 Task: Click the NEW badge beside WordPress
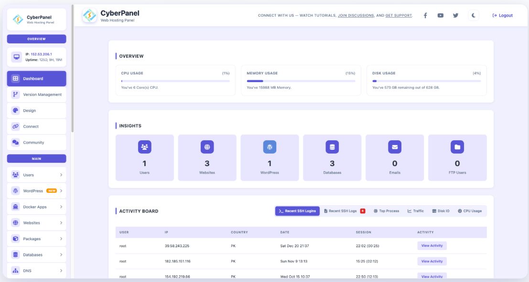tap(52, 191)
